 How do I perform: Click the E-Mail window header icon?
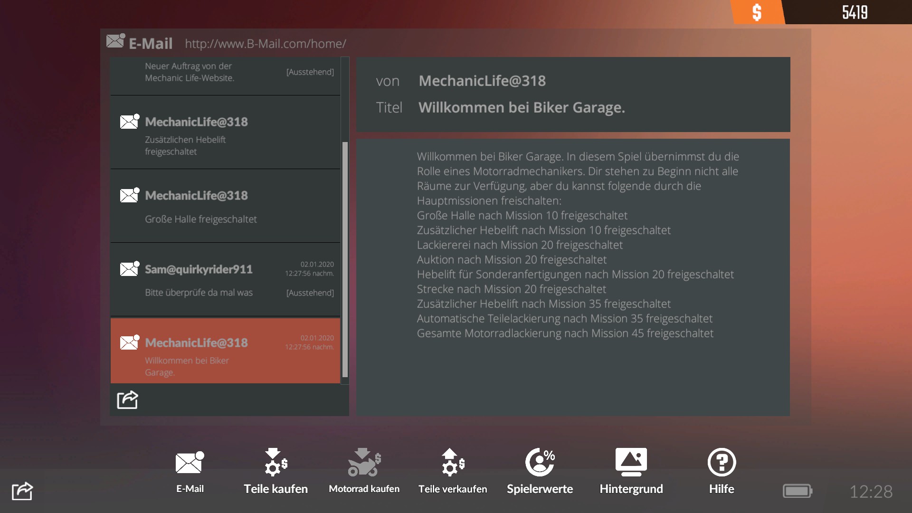point(115,41)
